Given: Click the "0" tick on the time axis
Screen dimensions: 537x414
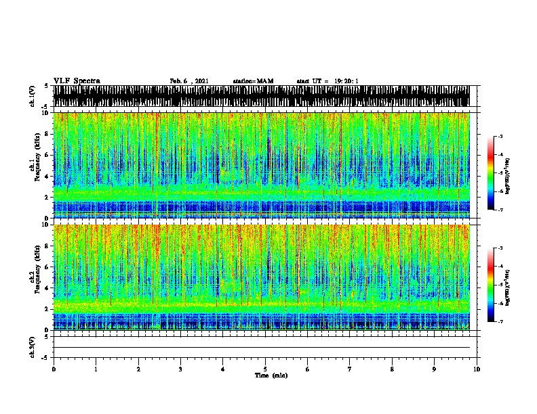Looking at the screenshot, I should point(54,369).
